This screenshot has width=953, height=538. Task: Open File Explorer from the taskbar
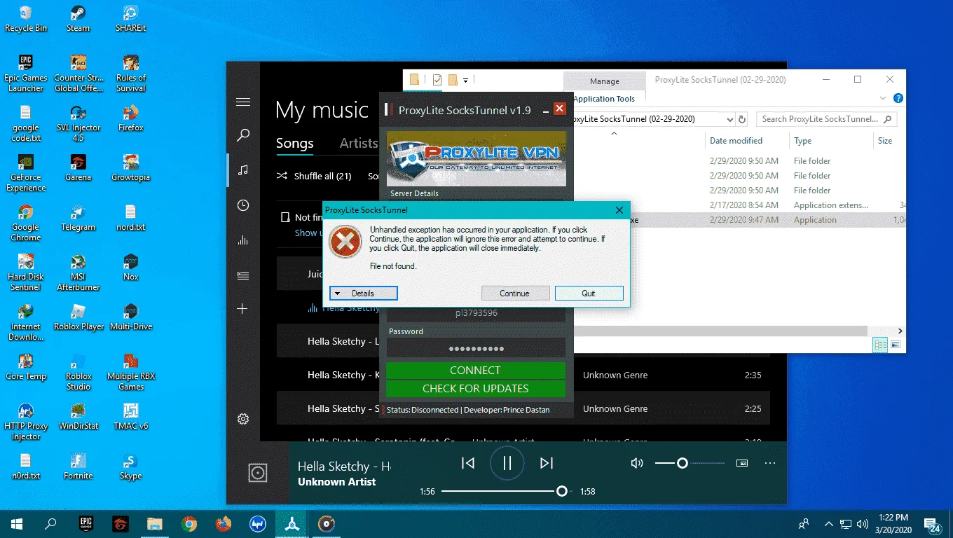click(155, 523)
